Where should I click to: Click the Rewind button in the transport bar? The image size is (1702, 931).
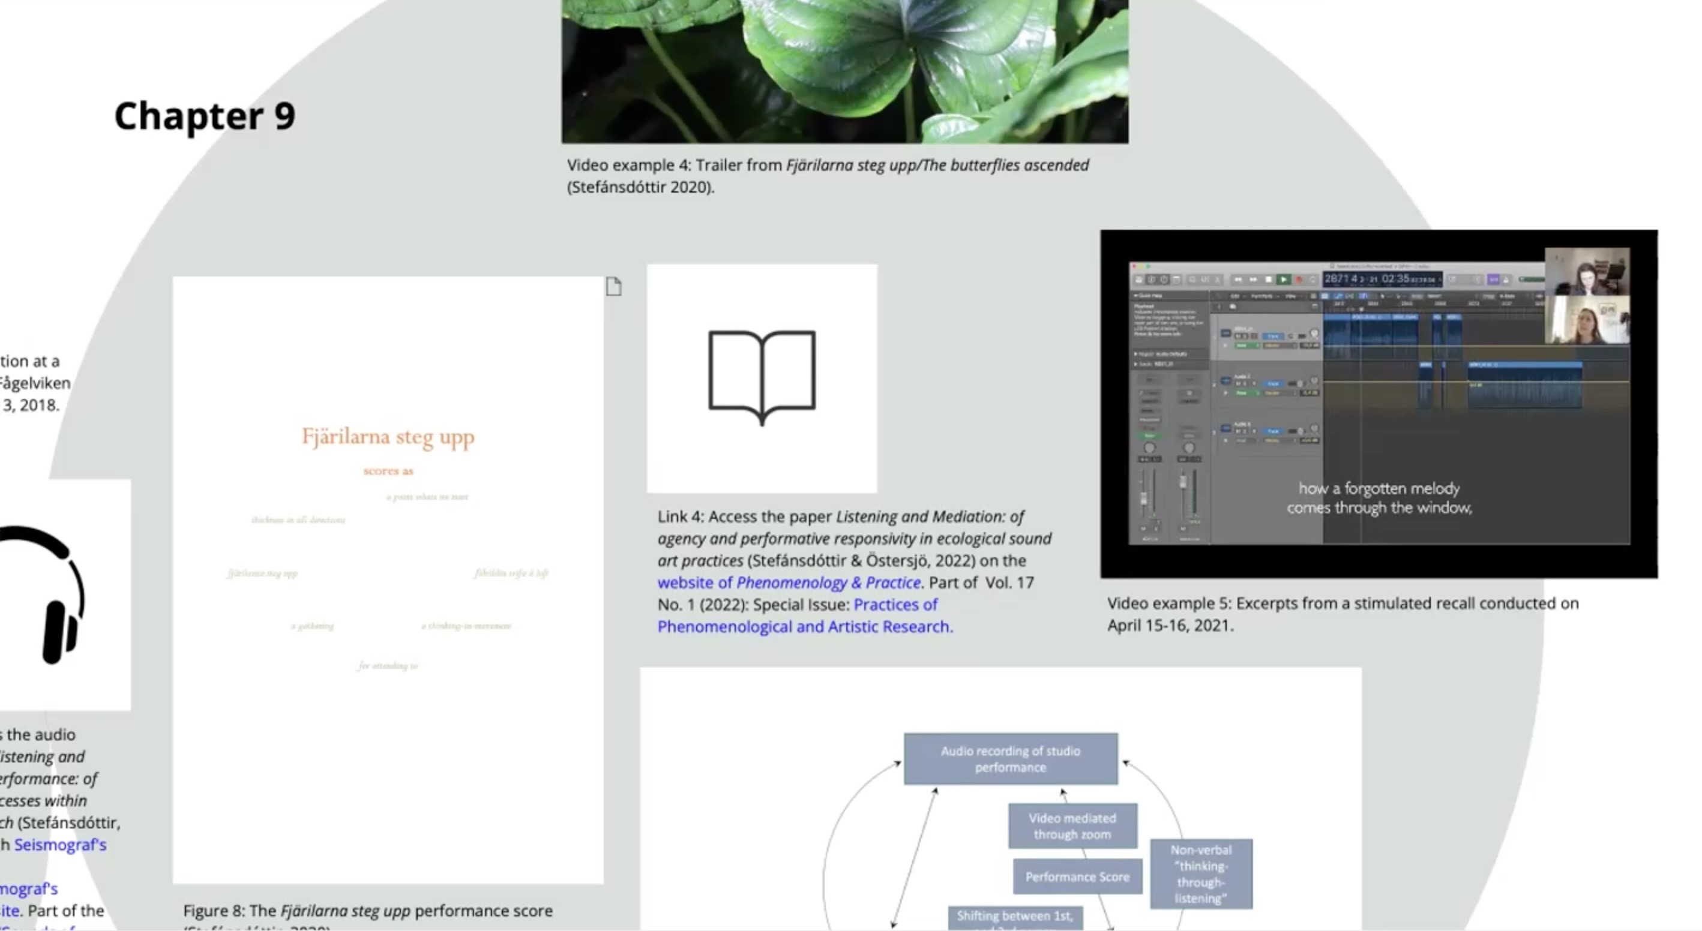1238,280
